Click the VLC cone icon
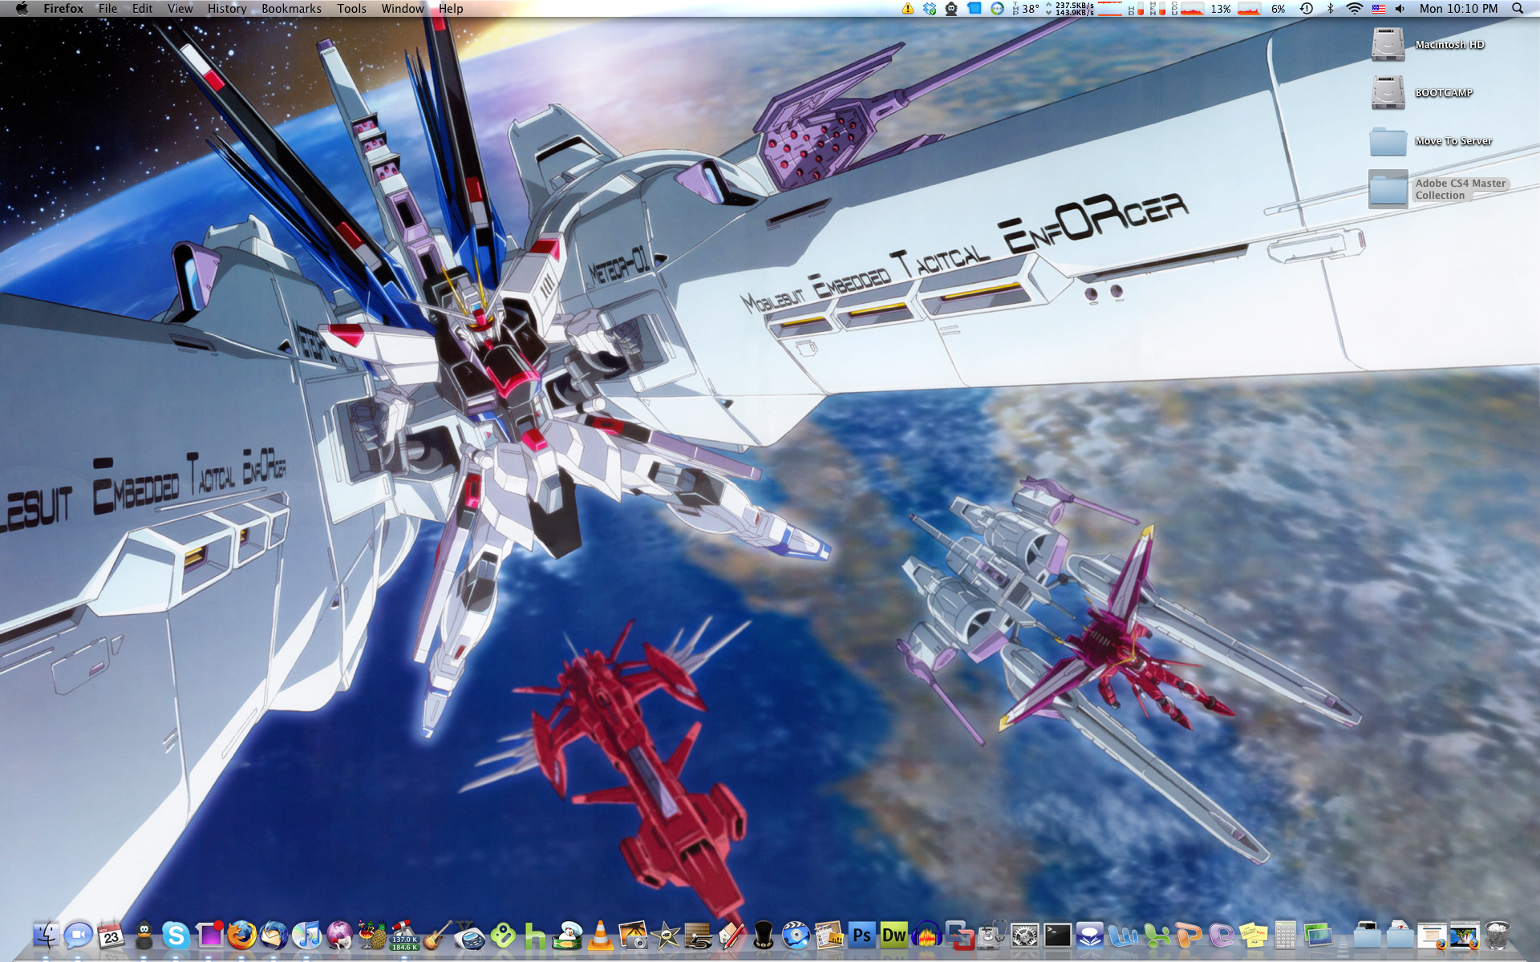This screenshot has height=962, width=1540. pos(600,935)
